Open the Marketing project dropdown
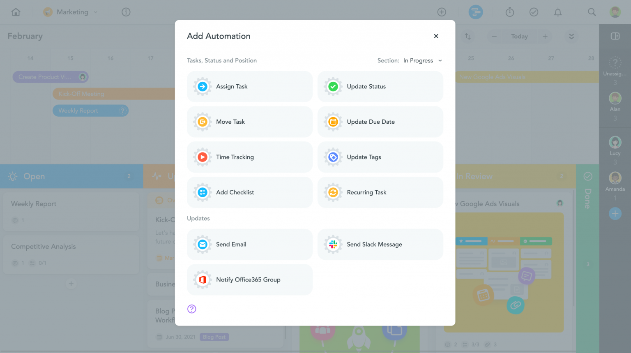631x353 pixels. (x=71, y=12)
